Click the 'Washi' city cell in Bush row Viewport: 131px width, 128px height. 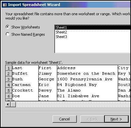(124, 79)
